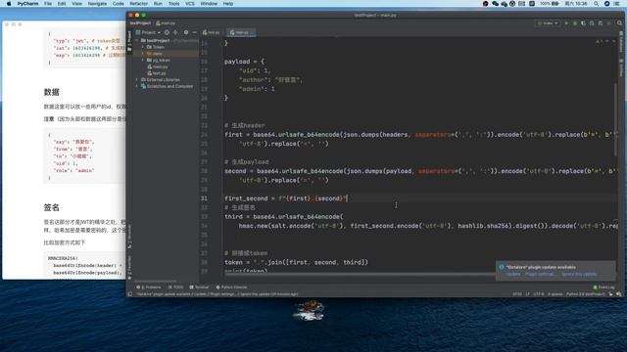
Task: Click the editor horizontal scrollbar
Action: [360, 274]
